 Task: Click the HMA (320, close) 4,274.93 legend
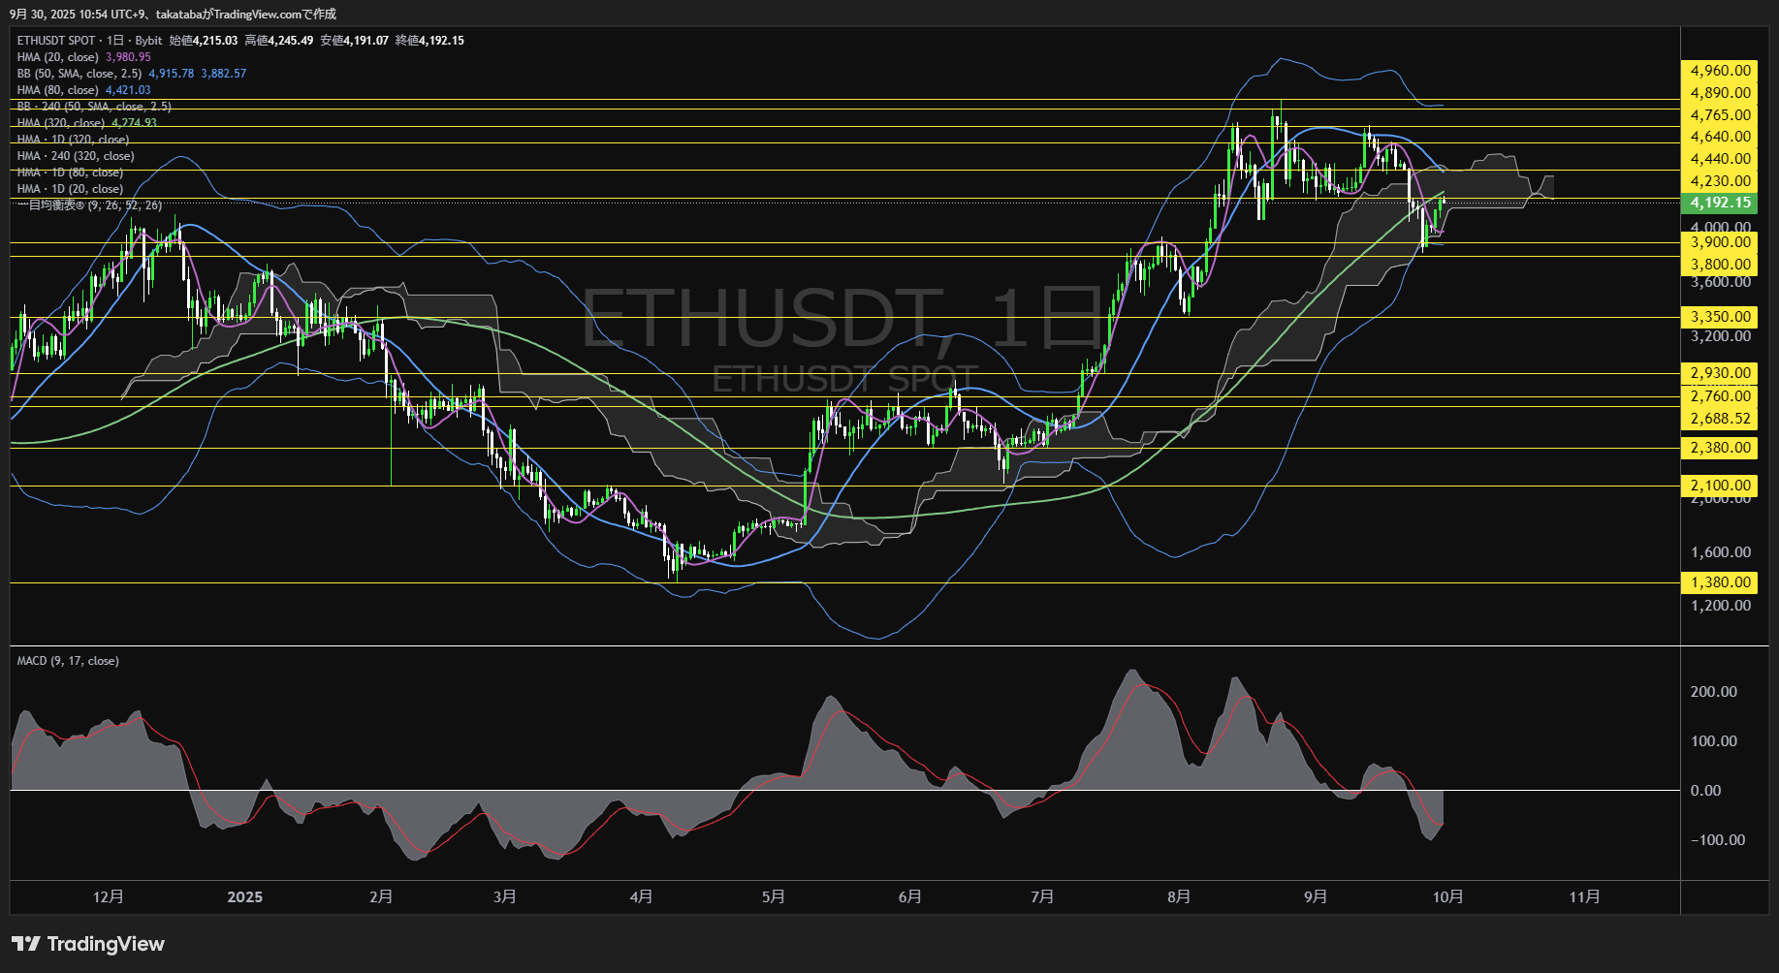[x=87, y=123]
